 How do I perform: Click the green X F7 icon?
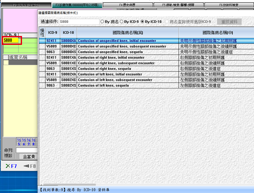(x=8, y=166)
